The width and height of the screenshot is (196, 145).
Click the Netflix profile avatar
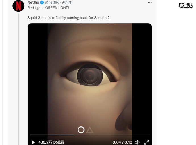[x=18, y=6]
